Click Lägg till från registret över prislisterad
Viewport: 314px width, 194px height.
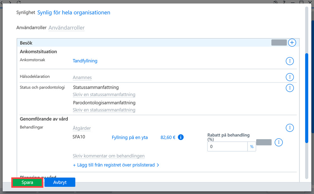(114, 165)
